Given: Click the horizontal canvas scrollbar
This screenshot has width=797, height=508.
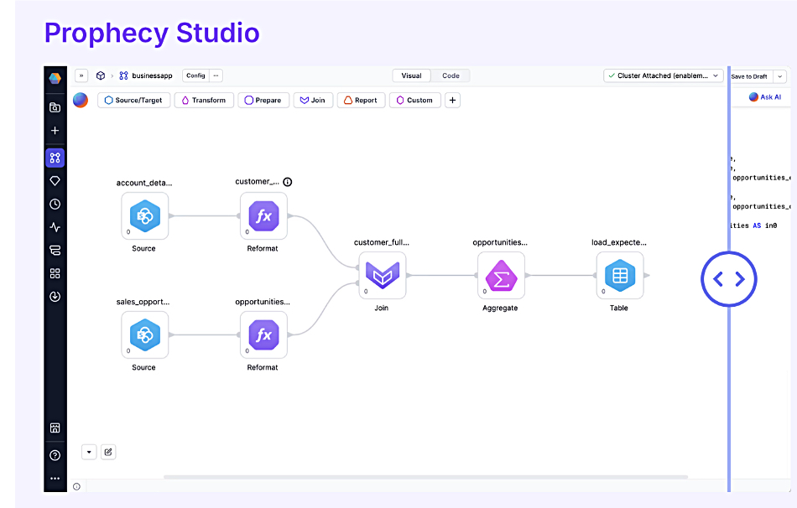Looking at the screenshot, I should pyautogui.click(x=425, y=477).
